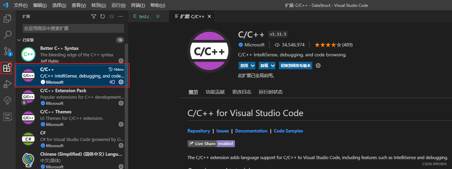The width and height of the screenshot is (452, 169).
Task: Open gear settings for C/C++ extension row
Action: 121,82
